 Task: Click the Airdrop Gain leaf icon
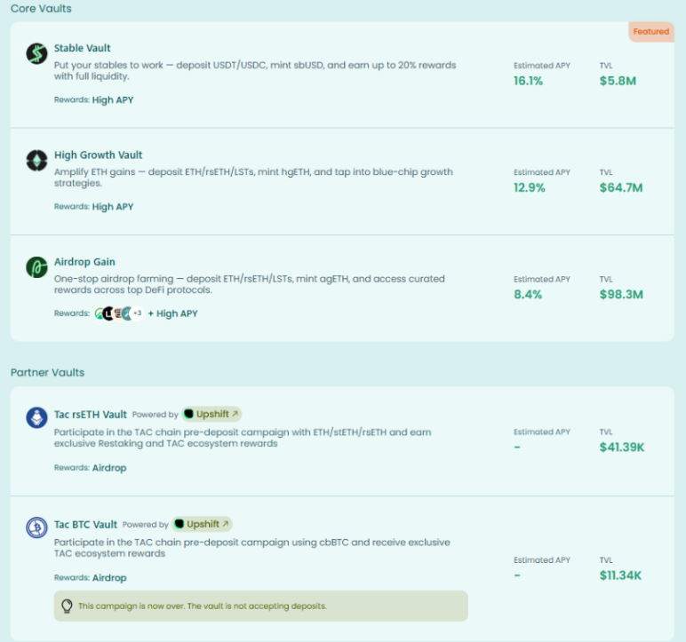[x=36, y=266]
